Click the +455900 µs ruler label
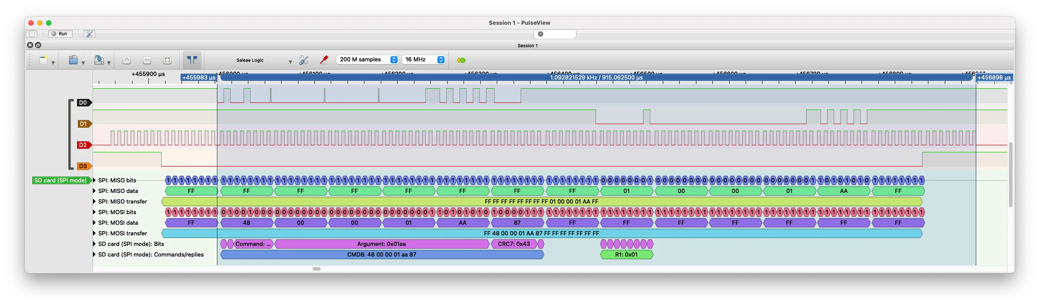 [148, 74]
